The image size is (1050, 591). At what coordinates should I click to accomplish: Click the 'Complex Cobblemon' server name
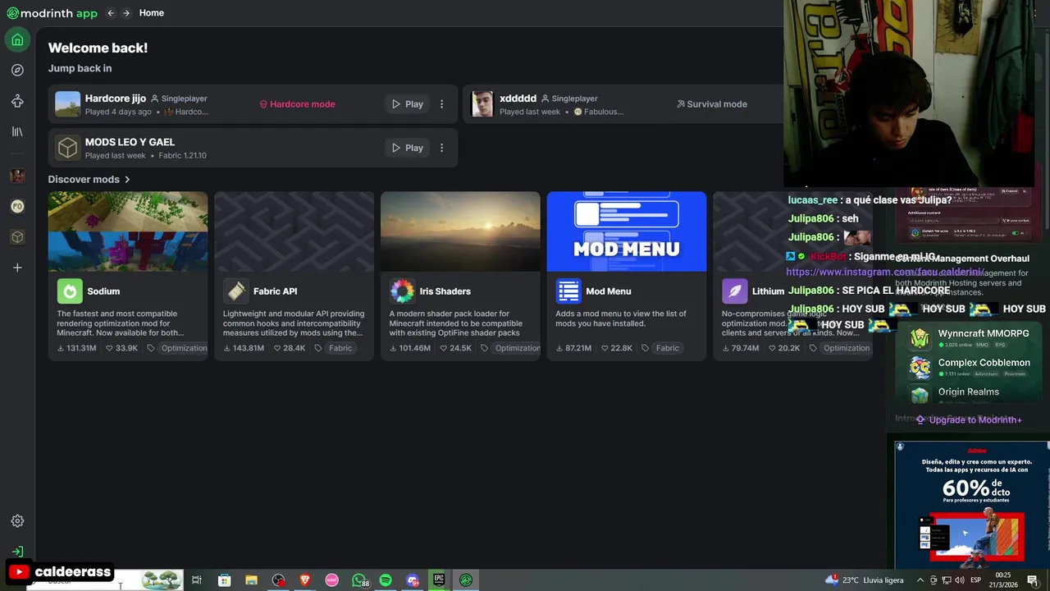pyautogui.click(x=984, y=363)
